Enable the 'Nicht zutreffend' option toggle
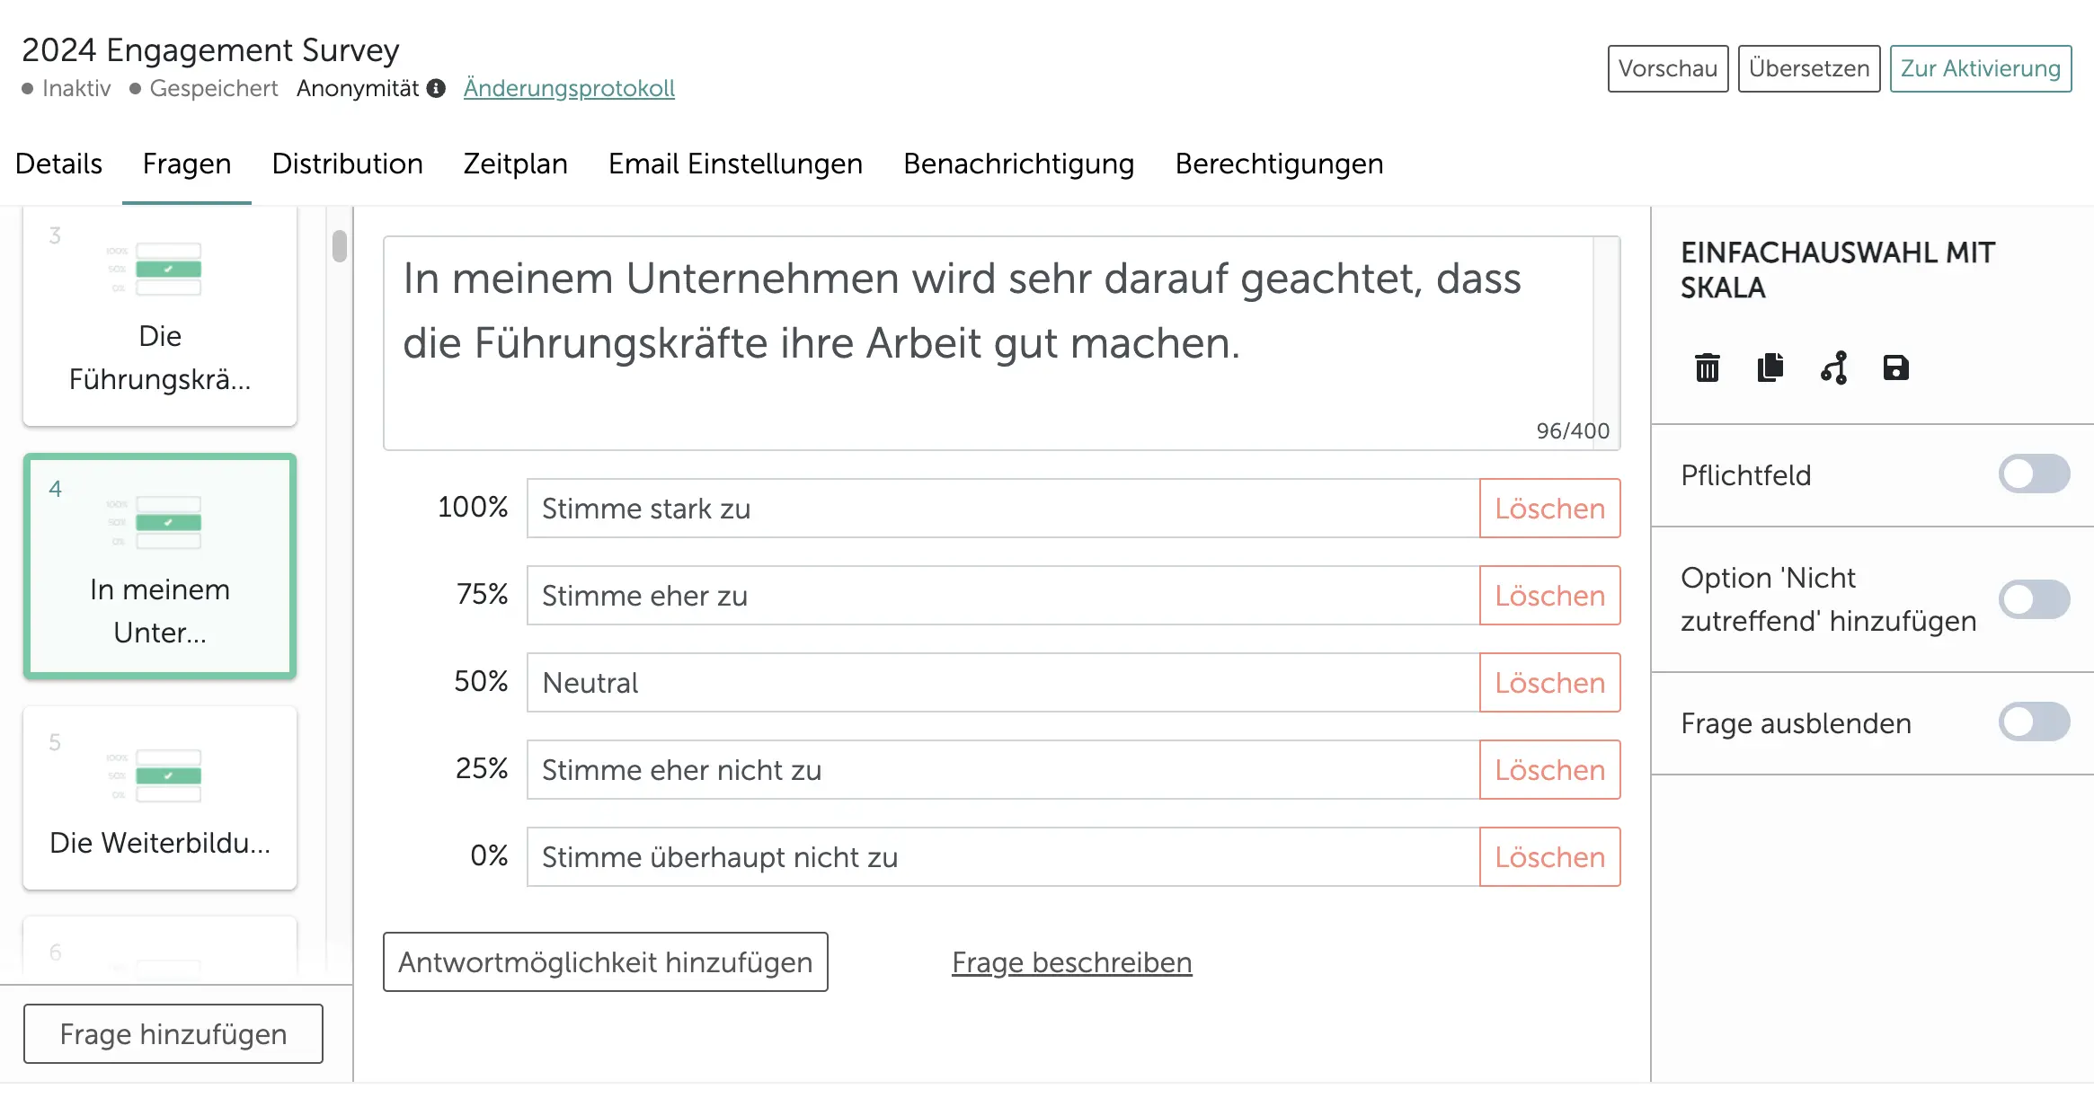 coord(2033,599)
